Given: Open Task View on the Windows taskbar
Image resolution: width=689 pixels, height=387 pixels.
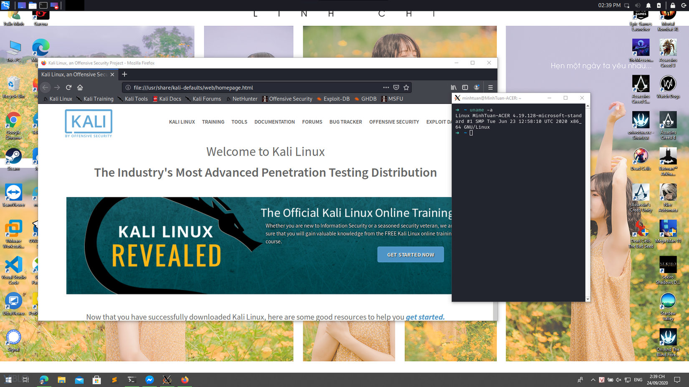Looking at the screenshot, I should (x=26, y=379).
